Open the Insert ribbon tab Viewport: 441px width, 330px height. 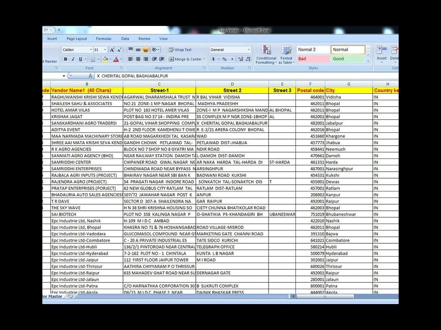pos(52,39)
